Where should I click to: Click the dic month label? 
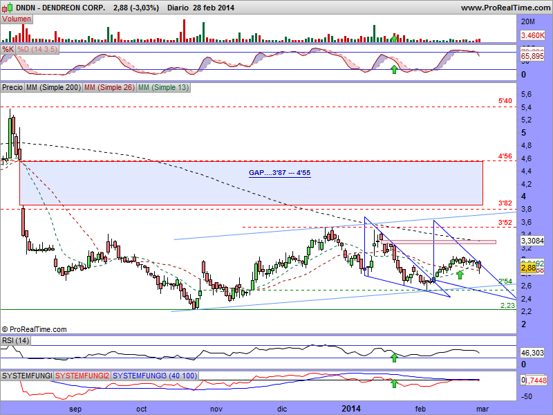(282, 409)
